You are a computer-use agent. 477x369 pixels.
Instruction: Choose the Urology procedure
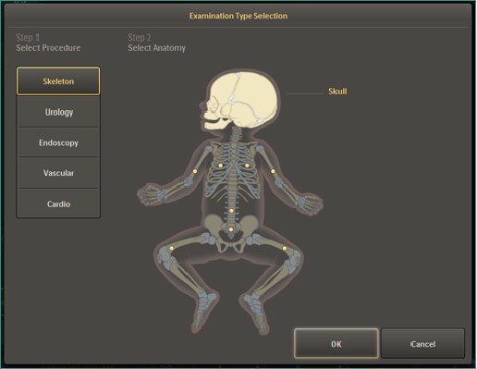tap(58, 112)
